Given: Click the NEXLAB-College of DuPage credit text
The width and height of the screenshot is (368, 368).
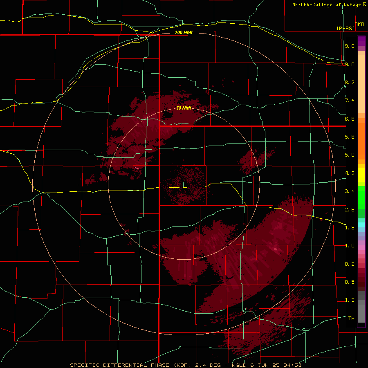Looking at the screenshot, I should pos(328,4).
